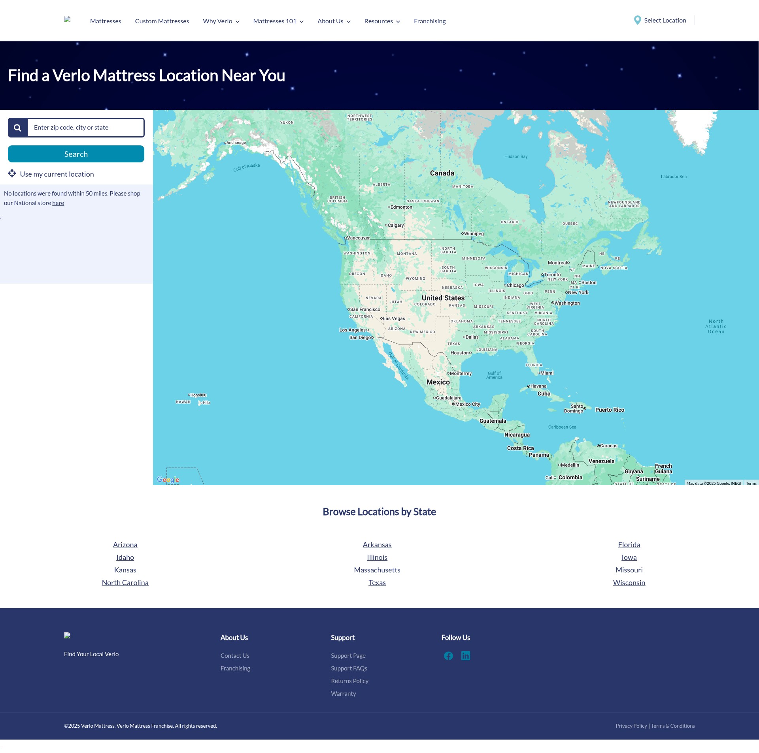The image size is (759, 753).
Task: Open the Warranty link
Action: [344, 693]
